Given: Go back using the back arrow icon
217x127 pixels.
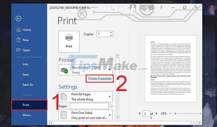Looking at the screenshot, I should point(18,19).
